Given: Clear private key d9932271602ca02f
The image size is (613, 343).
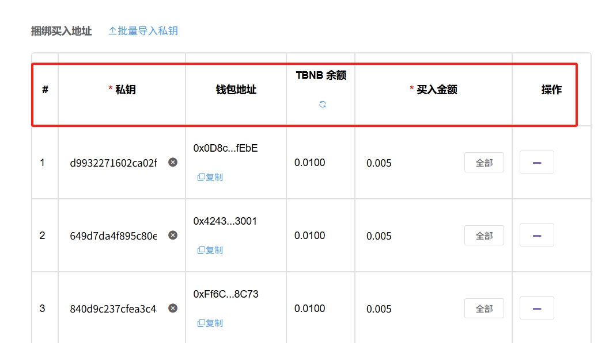Looking at the screenshot, I should click(x=173, y=162).
